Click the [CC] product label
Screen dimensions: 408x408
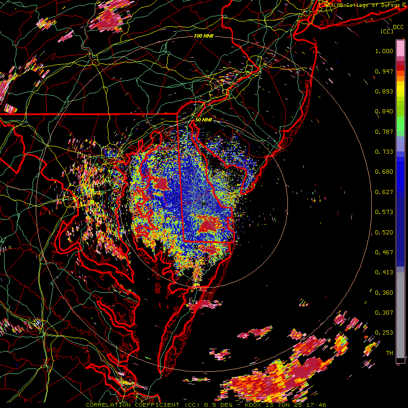(x=387, y=31)
